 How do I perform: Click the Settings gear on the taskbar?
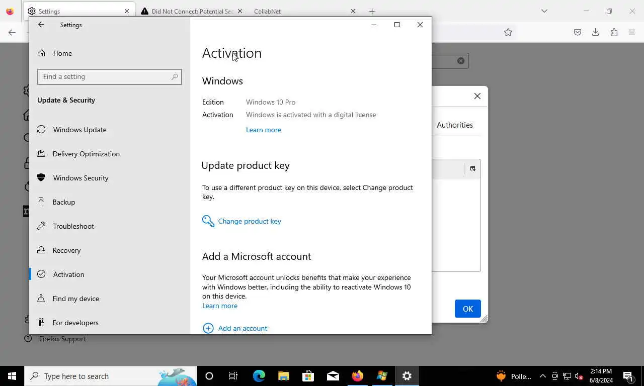[x=407, y=376]
